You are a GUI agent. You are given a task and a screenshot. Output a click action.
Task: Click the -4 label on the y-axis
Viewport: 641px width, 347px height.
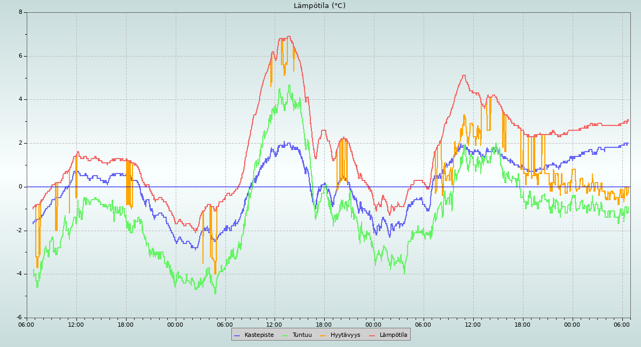tap(19, 274)
